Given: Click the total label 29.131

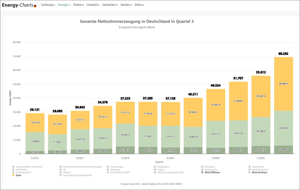Looking at the screenshot, I should (x=35, y=110).
